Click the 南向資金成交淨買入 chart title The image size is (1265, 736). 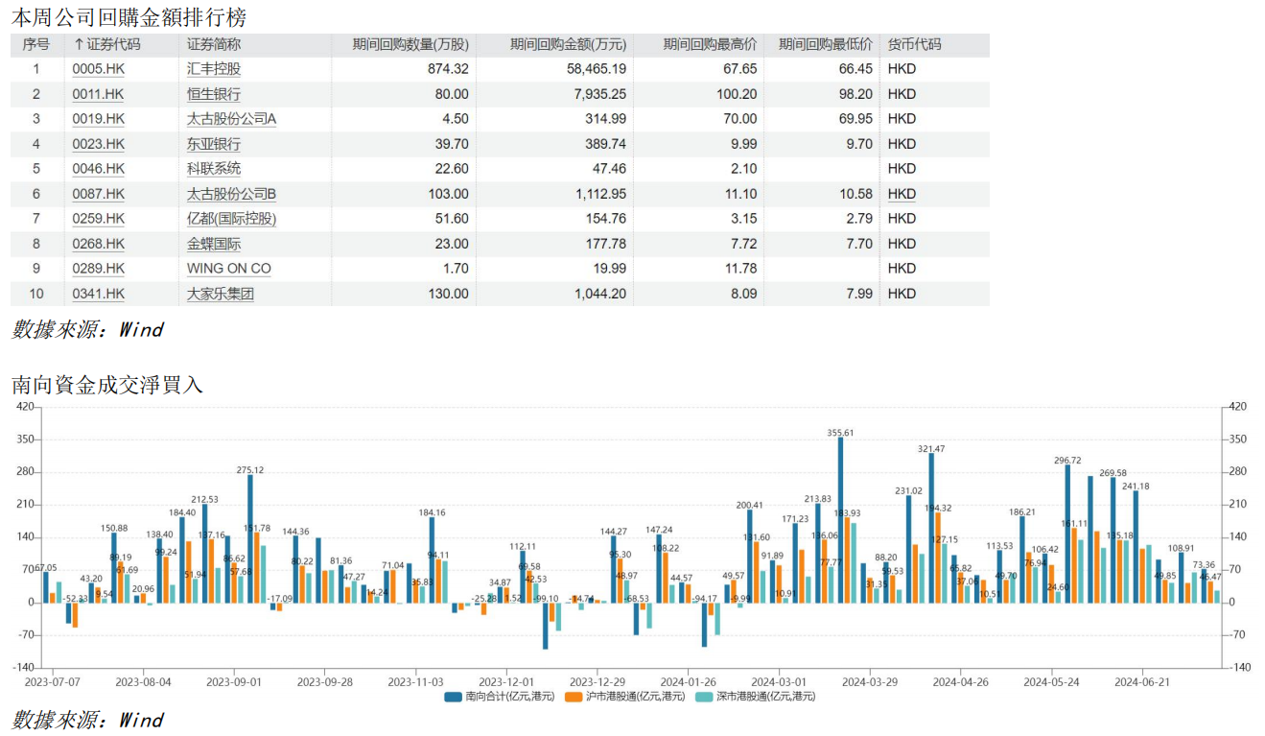[x=107, y=385]
